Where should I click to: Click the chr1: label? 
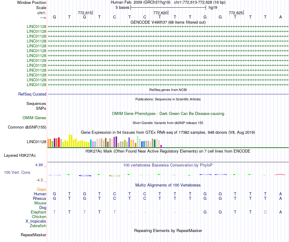[42, 13]
